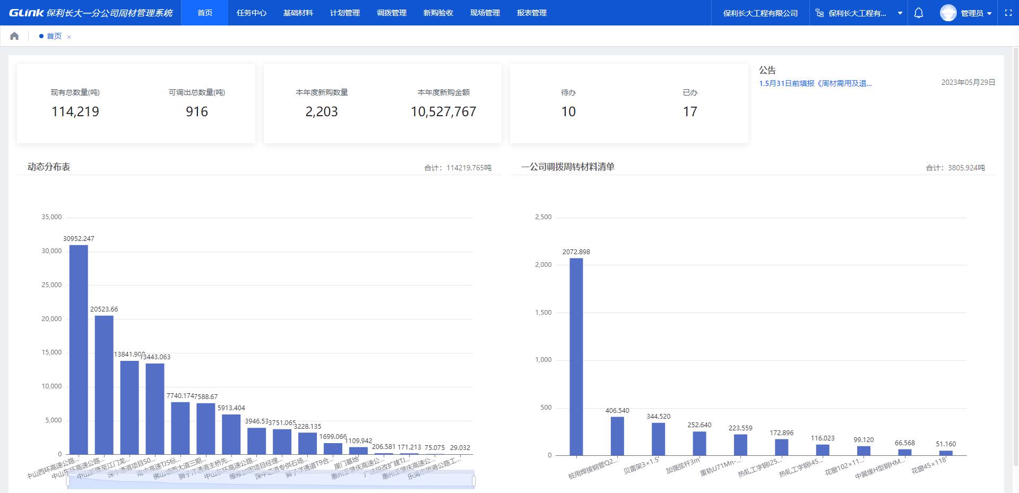The height and width of the screenshot is (493, 1019).
Task: Open the 计划管理 menu
Action: [345, 13]
